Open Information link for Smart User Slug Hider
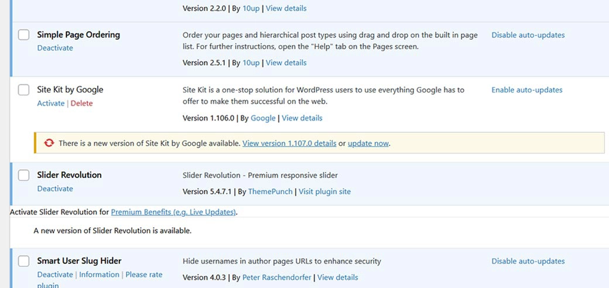The width and height of the screenshot is (609, 288). tap(100, 275)
